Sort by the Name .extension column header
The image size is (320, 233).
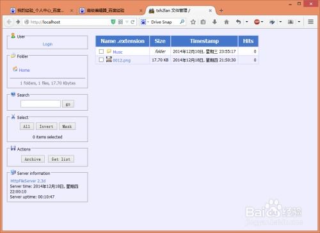[x=122, y=41]
